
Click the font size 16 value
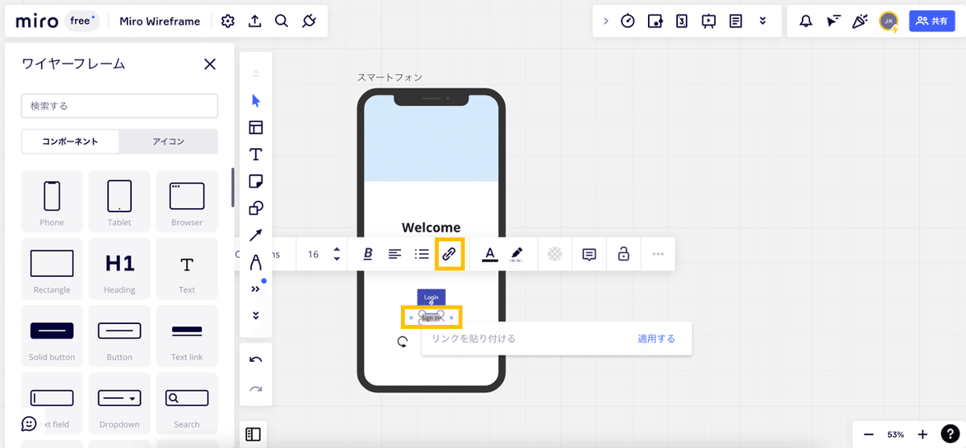[x=313, y=254]
